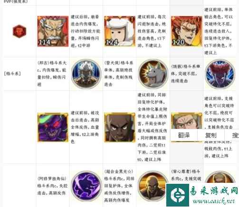The width and height of the screenshot is (239, 207).
Task: Click the circular purple beetle silhouette icon
Action: 86,186
